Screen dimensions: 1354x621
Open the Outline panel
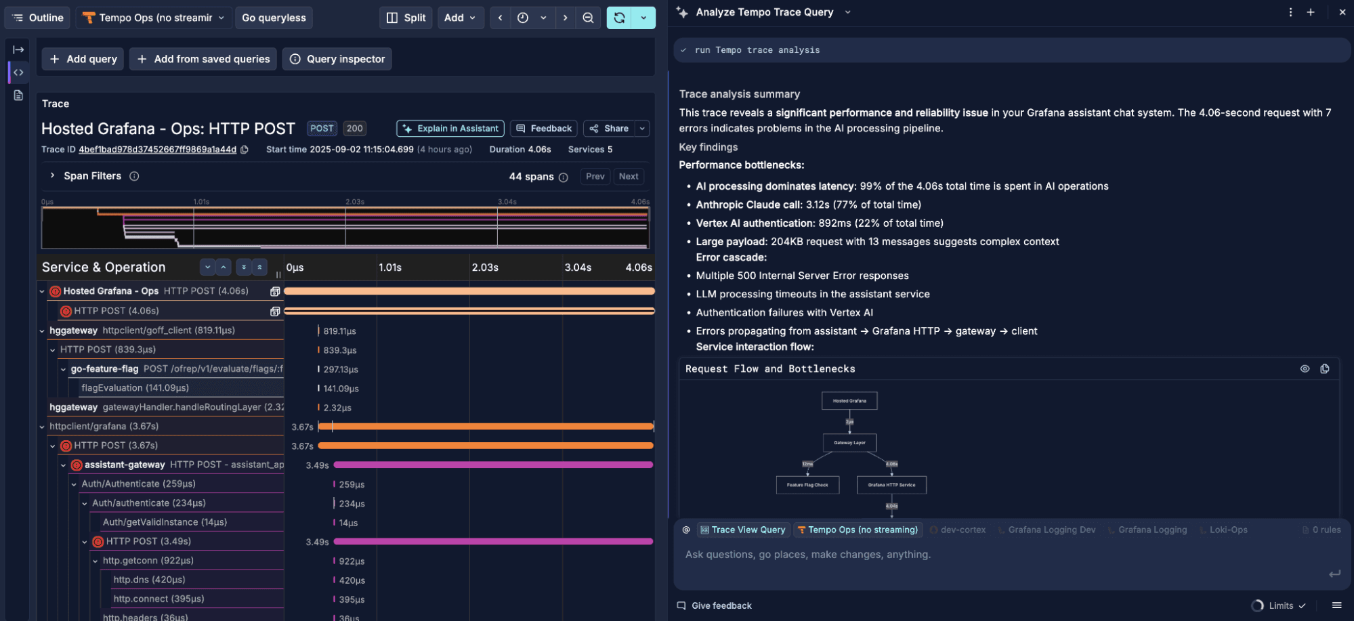coord(37,18)
